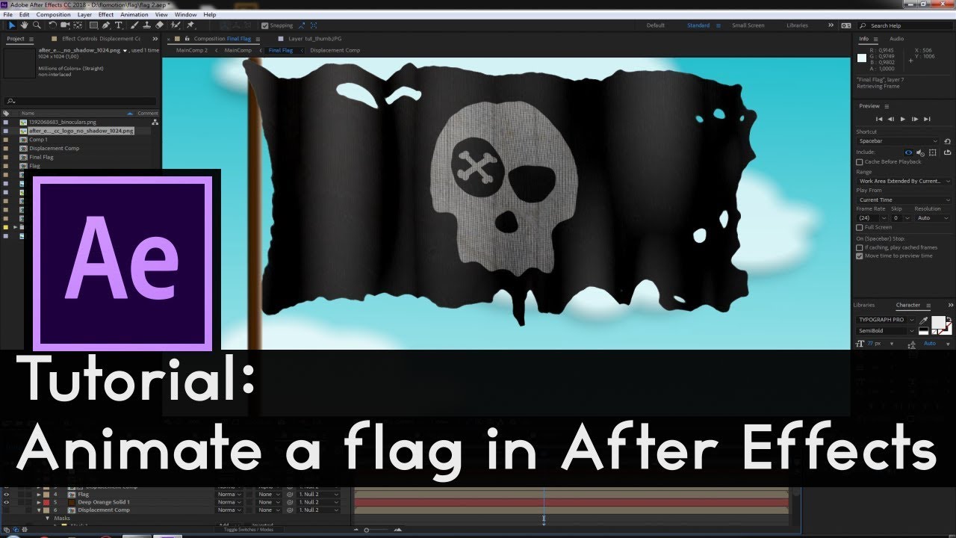This screenshot has height=538, width=956.
Task: Select the Pen tool
Action: coord(105,25)
